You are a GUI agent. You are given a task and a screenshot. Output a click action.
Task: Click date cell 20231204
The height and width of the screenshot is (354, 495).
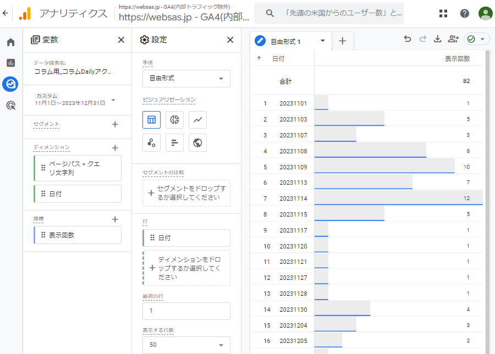point(293,325)
